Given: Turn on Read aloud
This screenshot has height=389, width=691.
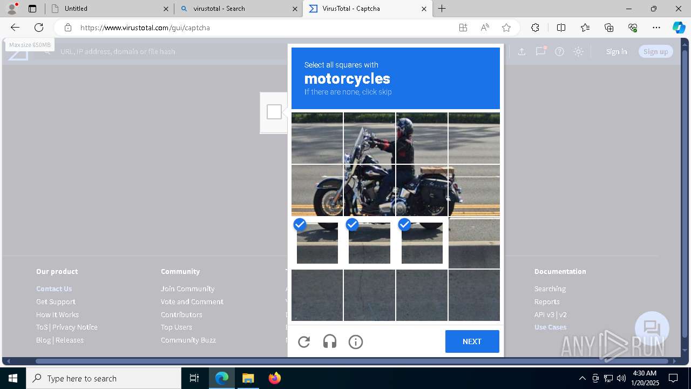Looking at the screenshot, I should pyautogui.click(x=485, y=28).
